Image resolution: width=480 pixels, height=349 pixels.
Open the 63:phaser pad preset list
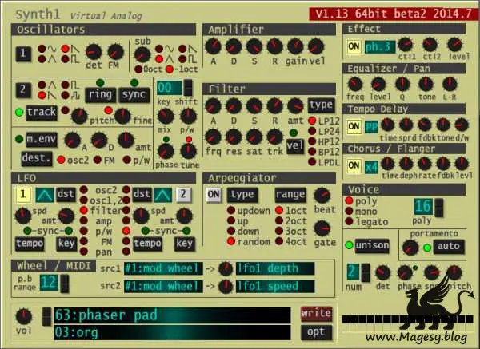172,315
